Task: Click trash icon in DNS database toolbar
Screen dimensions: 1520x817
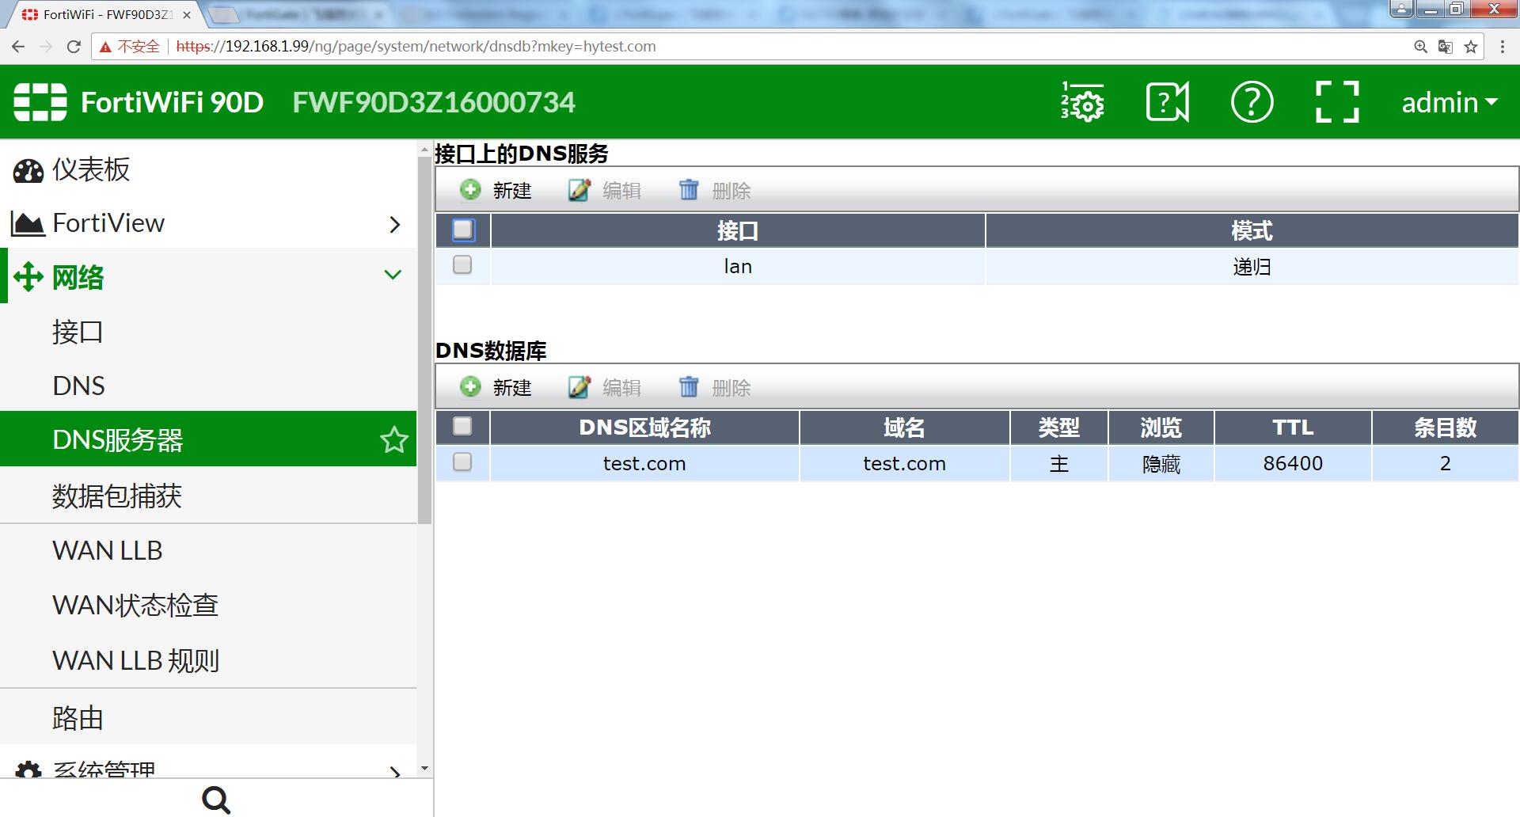Action: pos(689,387)
